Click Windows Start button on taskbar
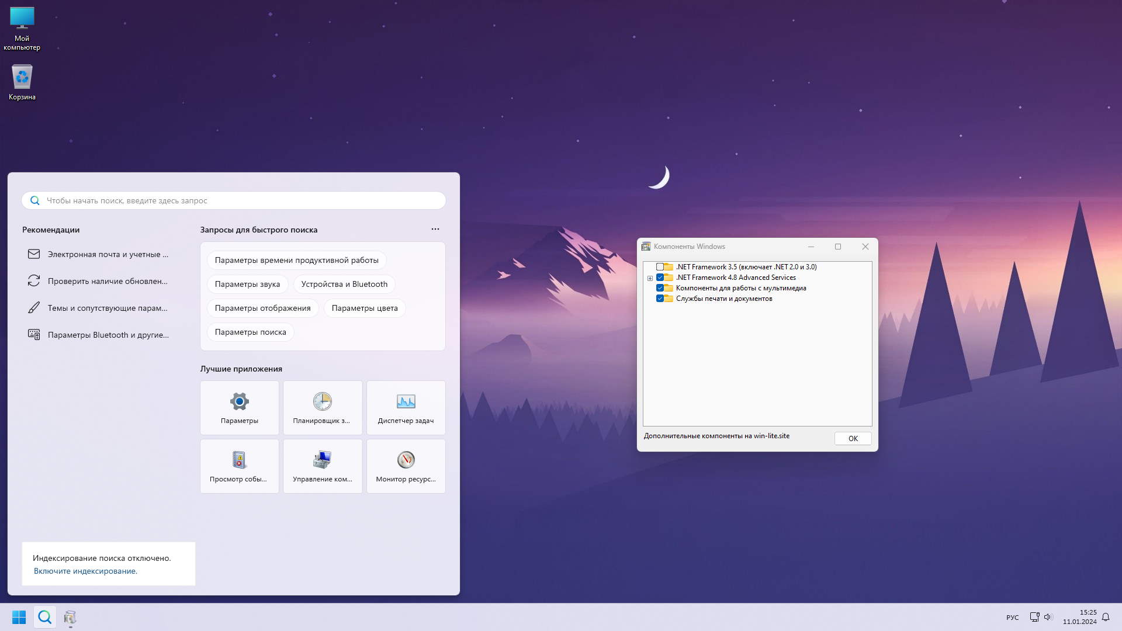1122x631 pixels. 19,617
